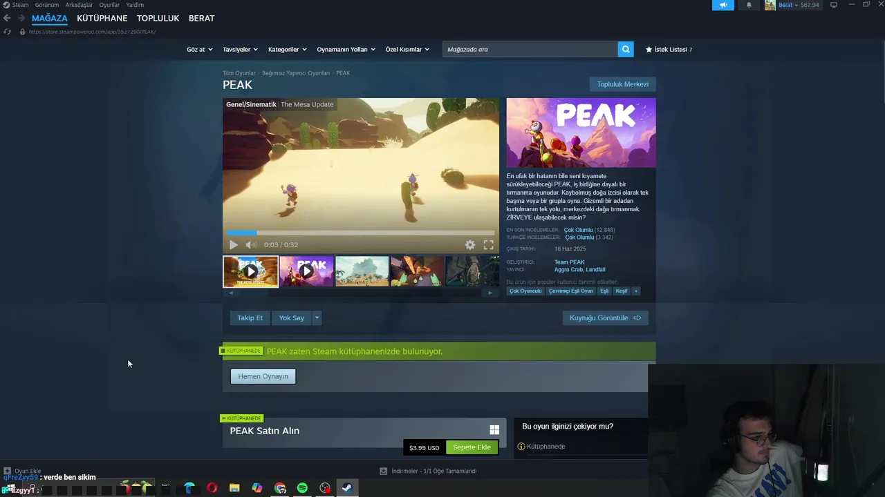885x497 pixels.
Task: Open the Topluluk Merkezi button
Action: coord(622,84)
